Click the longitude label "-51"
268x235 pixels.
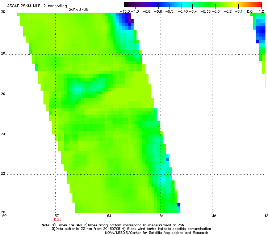160,216
